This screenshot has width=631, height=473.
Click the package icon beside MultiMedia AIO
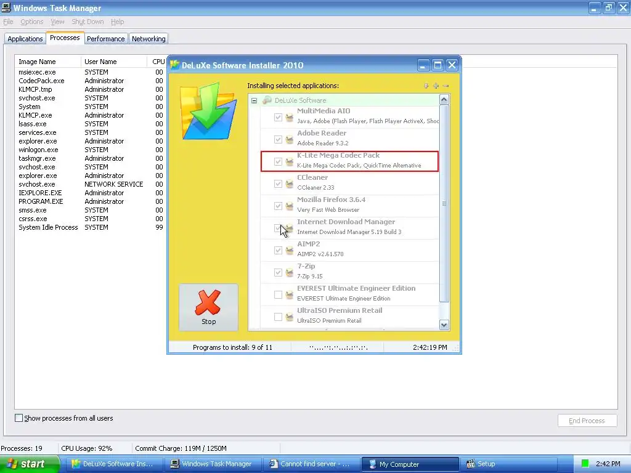[290, 118]
